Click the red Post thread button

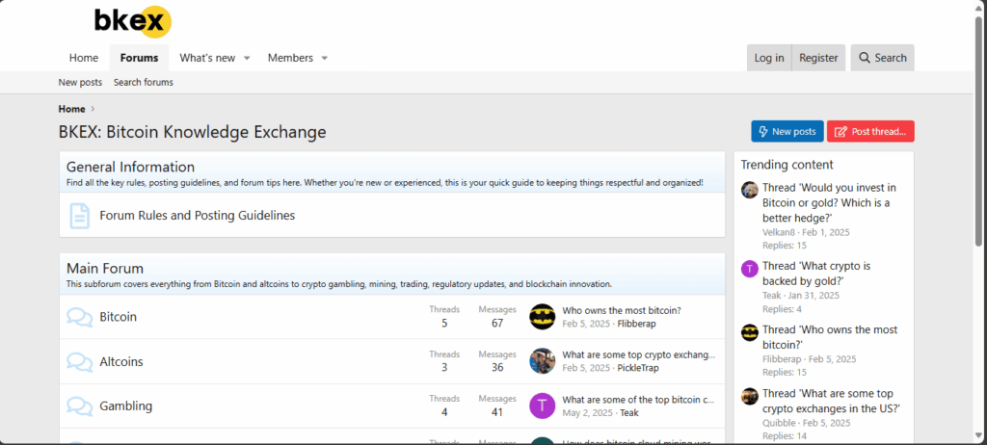pos(869,132)
